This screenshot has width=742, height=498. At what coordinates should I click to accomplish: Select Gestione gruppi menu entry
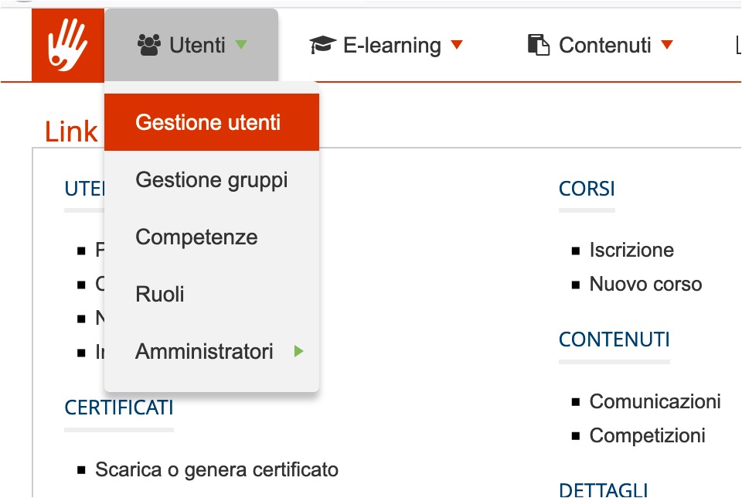(x=211, y=179)
